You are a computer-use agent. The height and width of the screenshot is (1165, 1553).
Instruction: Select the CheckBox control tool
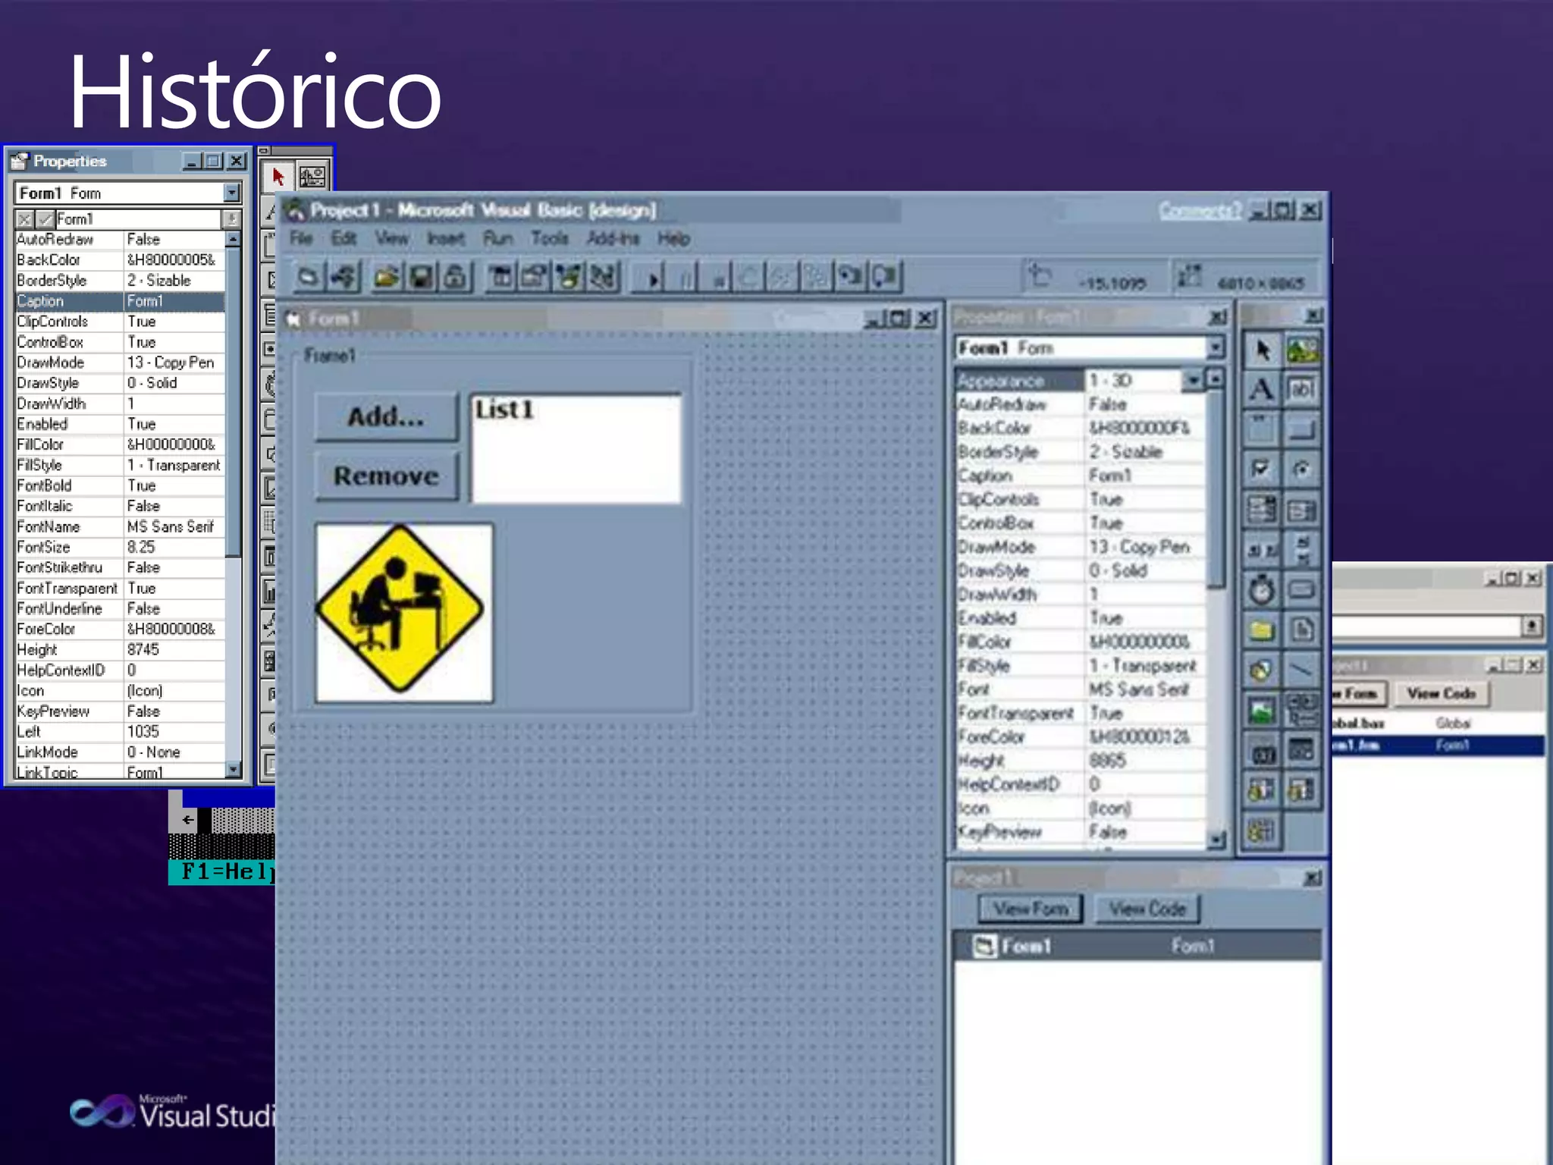[x=1262, y=469]
